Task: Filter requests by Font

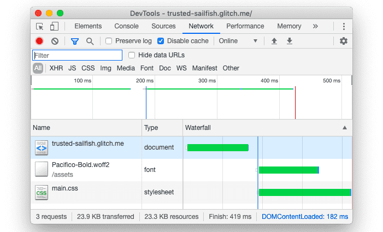Action: (147, 68)
